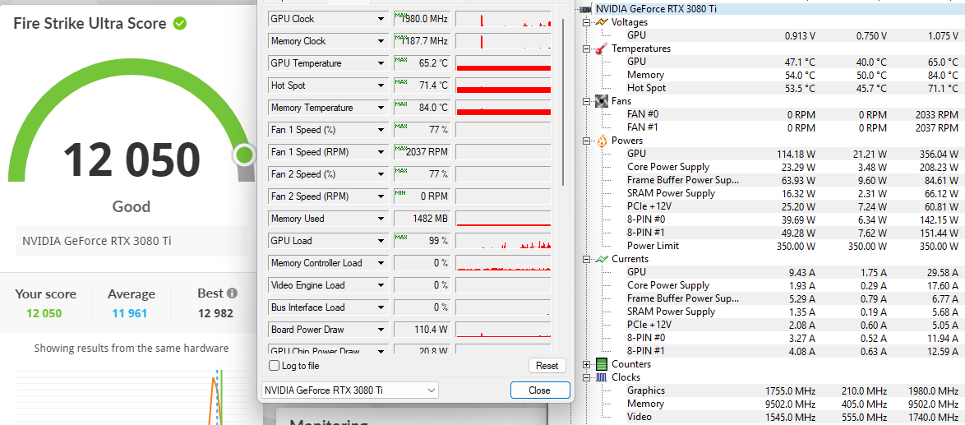Click the green Counters category icon
The width and height of the screenshot is (965, 425).
(x=601, y=364)
